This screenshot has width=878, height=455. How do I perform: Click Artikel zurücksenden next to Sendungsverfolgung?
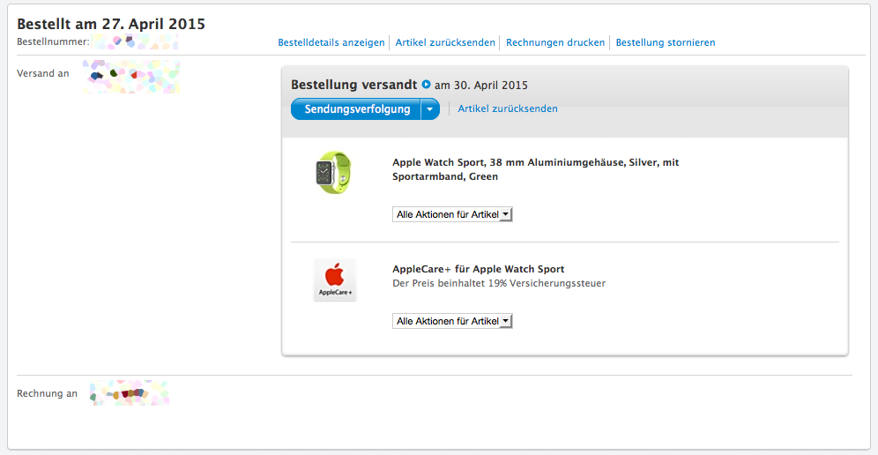pyautogui.click(x=508, y=108)
